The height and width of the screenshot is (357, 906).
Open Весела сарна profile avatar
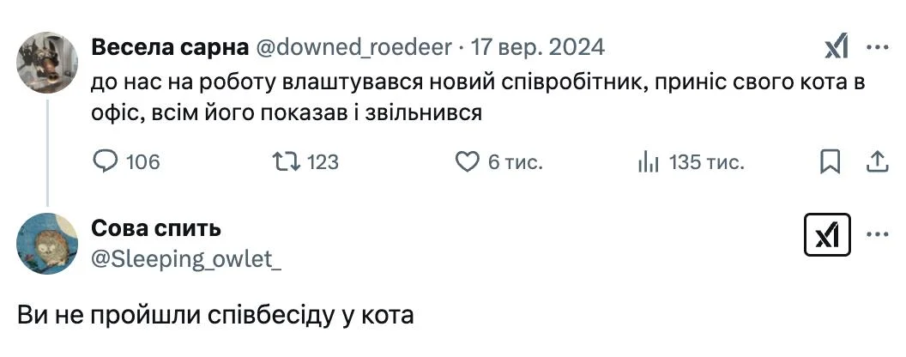pyautogui.click(x=47, y=62)
